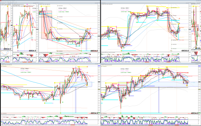Click the 49530.9 price label in the top-right chart

coord(185,51)
